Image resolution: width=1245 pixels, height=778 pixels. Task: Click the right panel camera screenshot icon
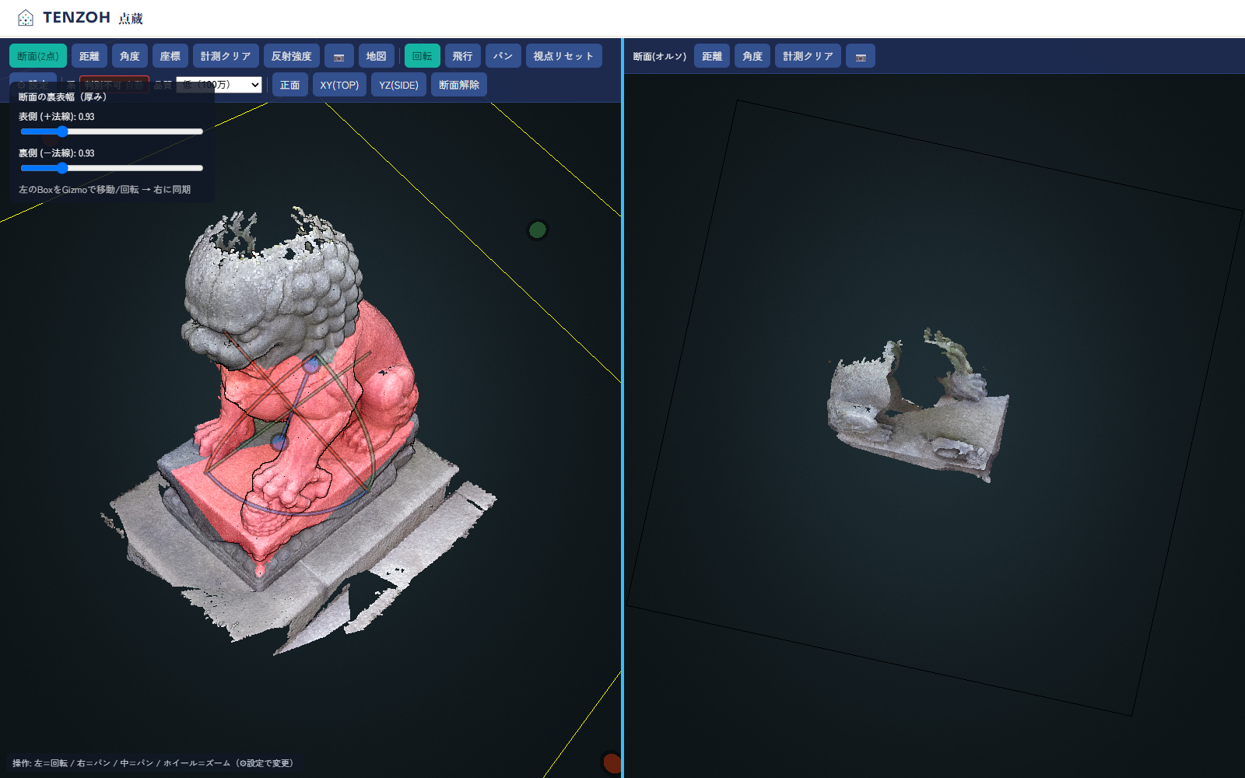click(x=861, y=56)
